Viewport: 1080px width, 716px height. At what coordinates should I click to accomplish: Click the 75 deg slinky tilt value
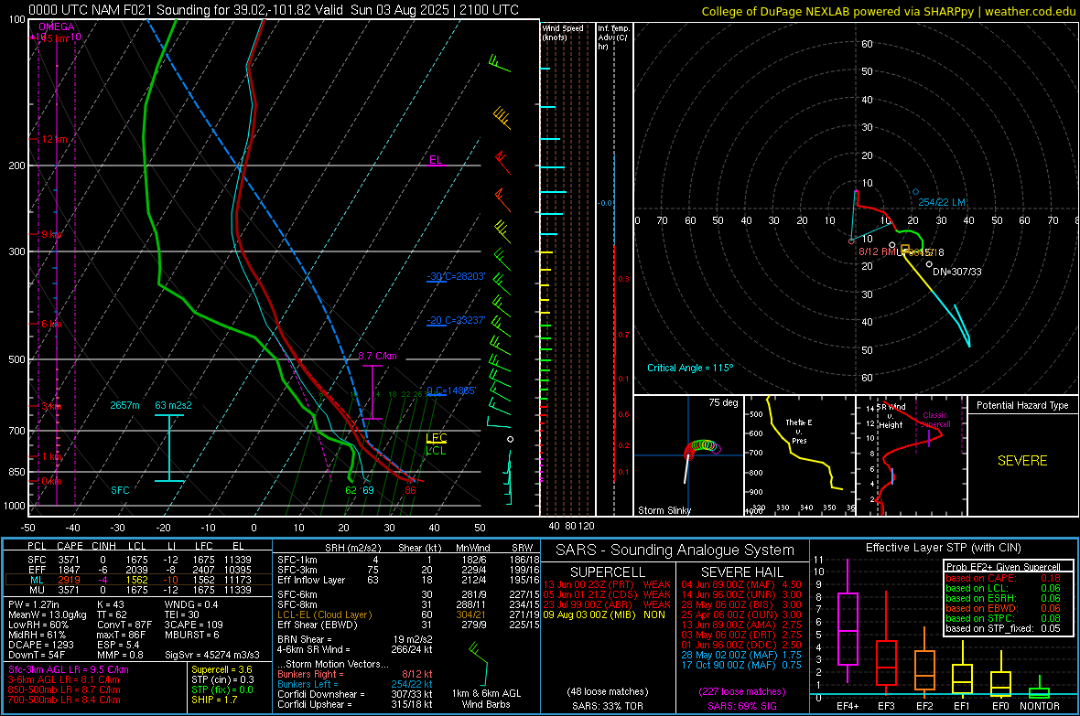[723, 402]
